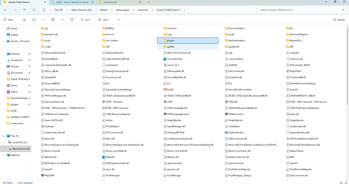Switch to details list view icon
This screenshot has width=349, height=184.
coord(341,183)
